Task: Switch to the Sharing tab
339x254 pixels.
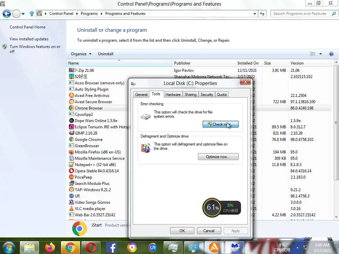Action: [x=190, y=94]
